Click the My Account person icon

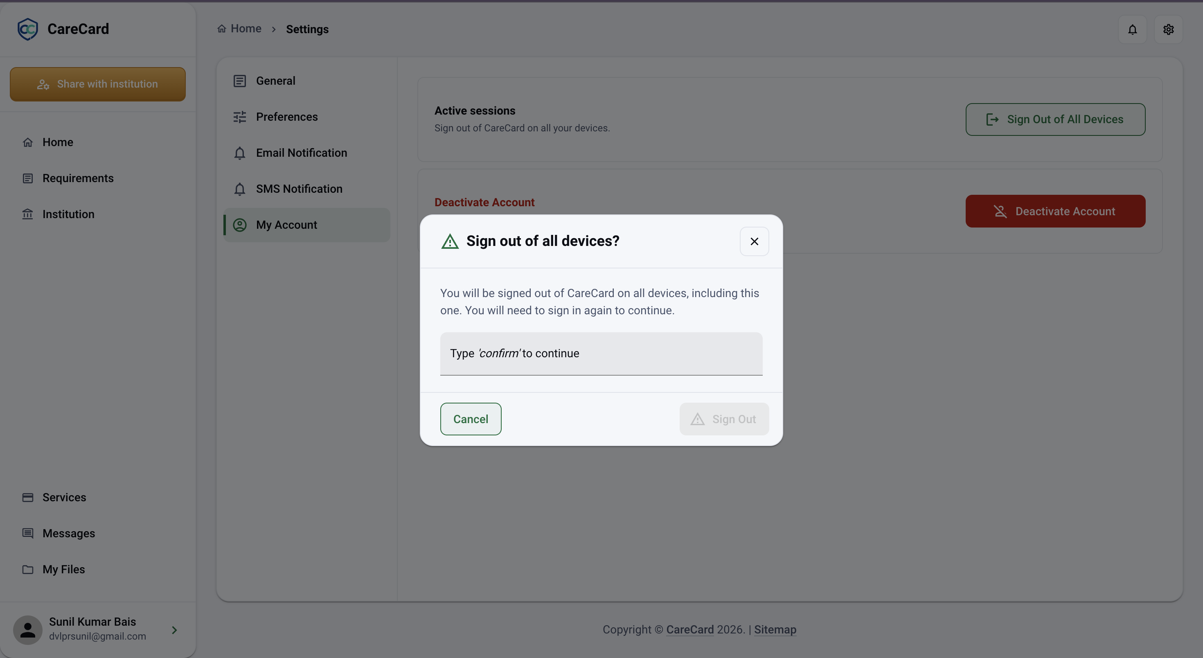pyautogui.click(x=239, y=225)
